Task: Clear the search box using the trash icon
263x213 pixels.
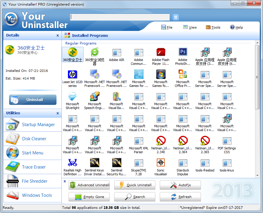Action: [x=176, y=17]
